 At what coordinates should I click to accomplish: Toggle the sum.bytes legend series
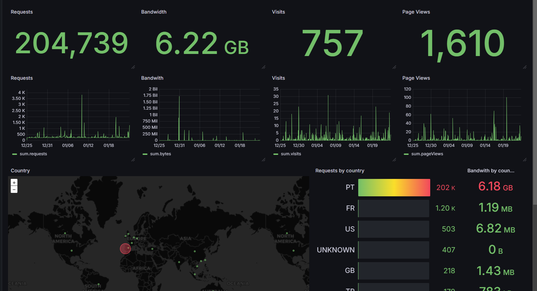[x=161, y=154]
